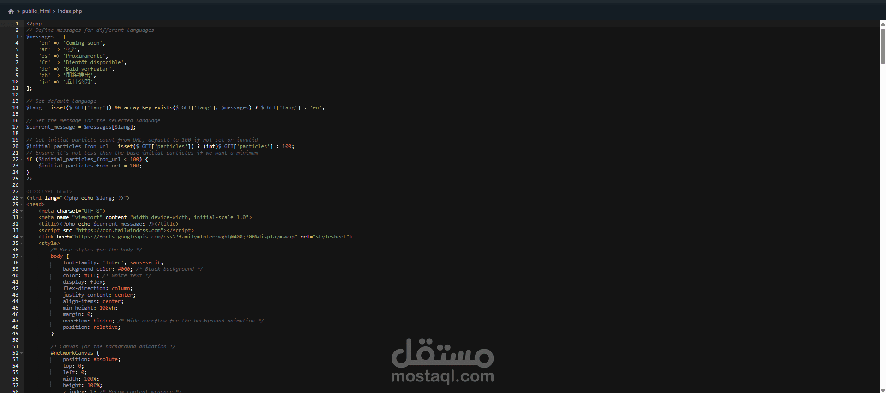Open the public_html breadcrumb folder
Screen dimensions: 886x393
(x=36, y=11)
